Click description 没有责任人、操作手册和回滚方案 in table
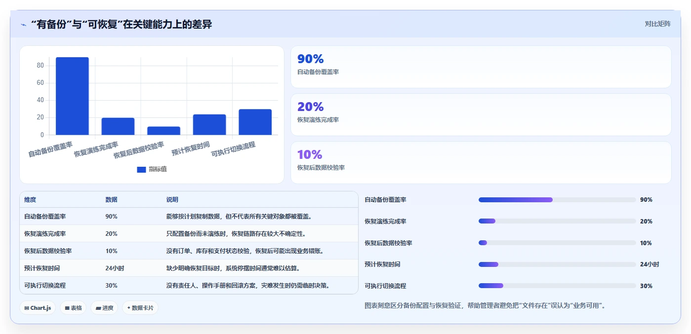This screenshot has width=691, height=334. click(x=248, y=286)
